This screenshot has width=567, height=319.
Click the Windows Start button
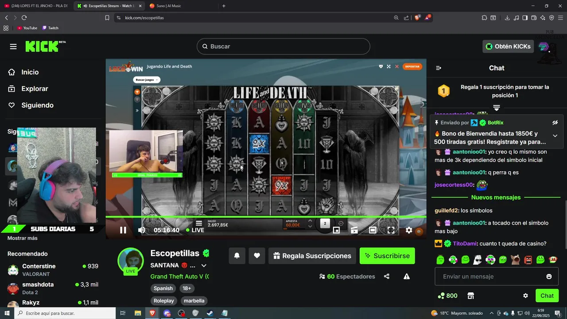(7, 313)
